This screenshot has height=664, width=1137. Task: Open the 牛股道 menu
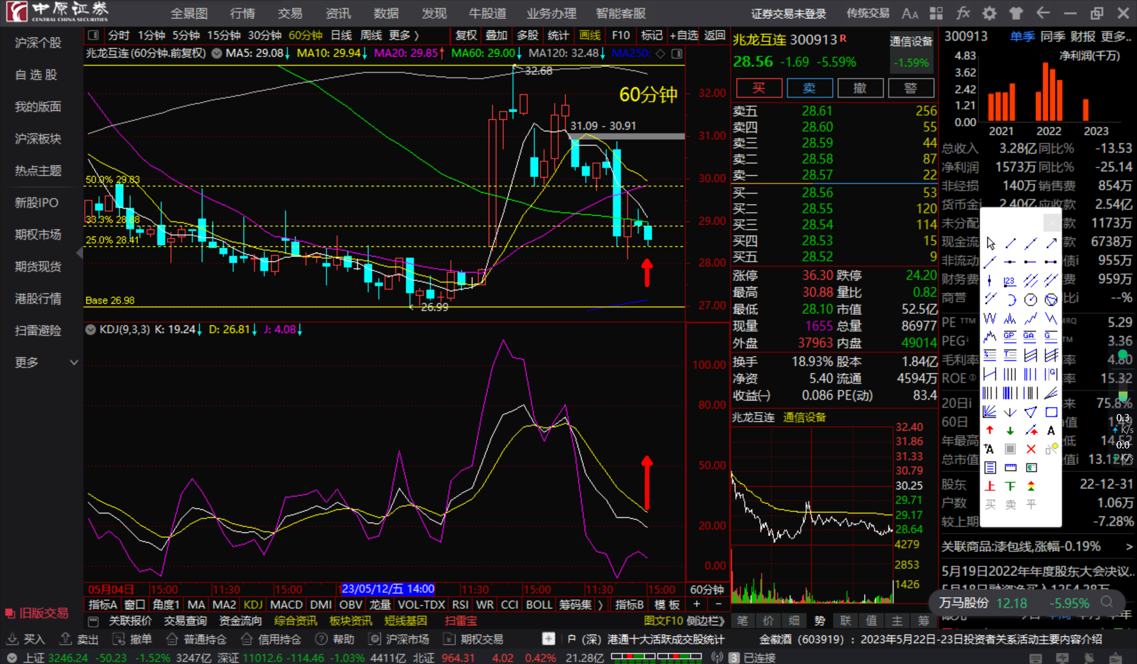tap(487, 13)
